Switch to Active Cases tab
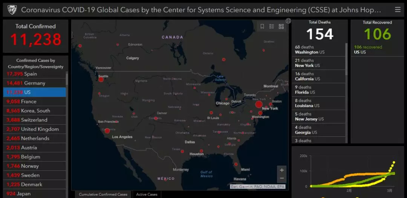 [147, 194]
